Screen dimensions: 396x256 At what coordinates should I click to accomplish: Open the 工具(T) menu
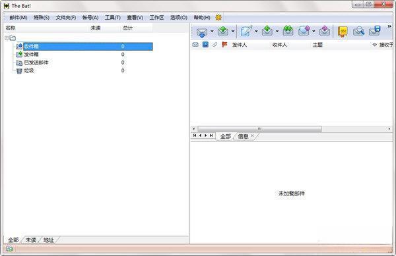click(113, 18)
